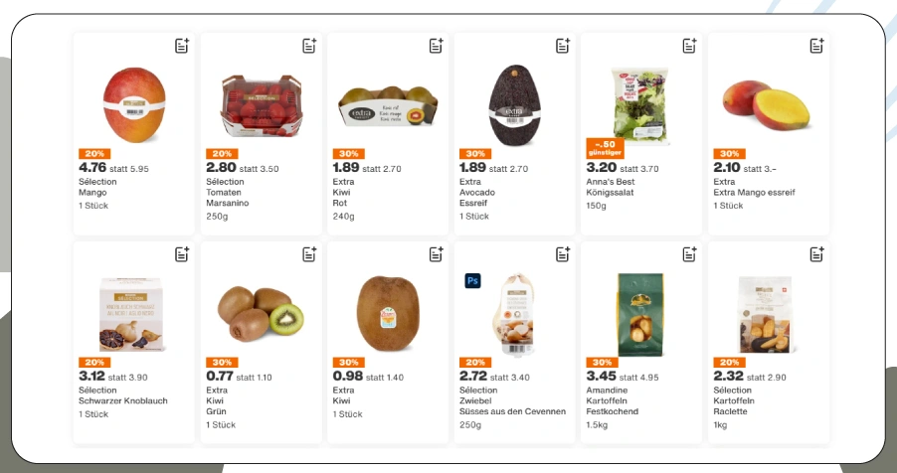This screenshot has height=473, width=897.
Task: Click the -.50 günstiger badge on Königssalat
Action: [x=605, y=148]
